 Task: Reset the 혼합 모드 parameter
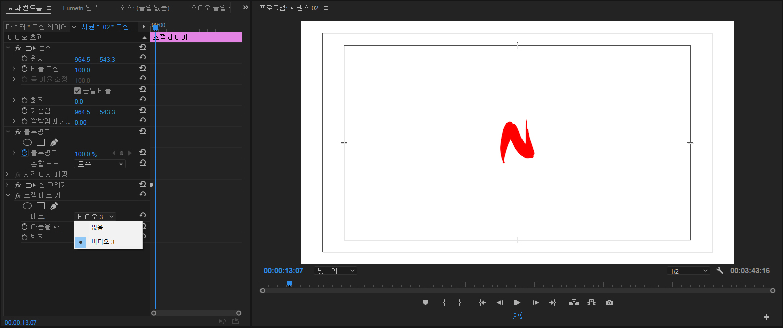coord(143,163)
